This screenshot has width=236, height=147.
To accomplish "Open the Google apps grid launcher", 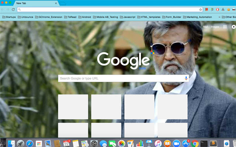I will 225,27.
